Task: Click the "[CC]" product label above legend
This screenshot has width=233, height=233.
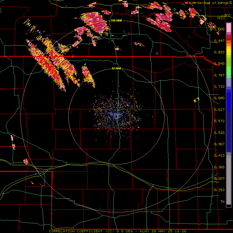Action: 221,18
